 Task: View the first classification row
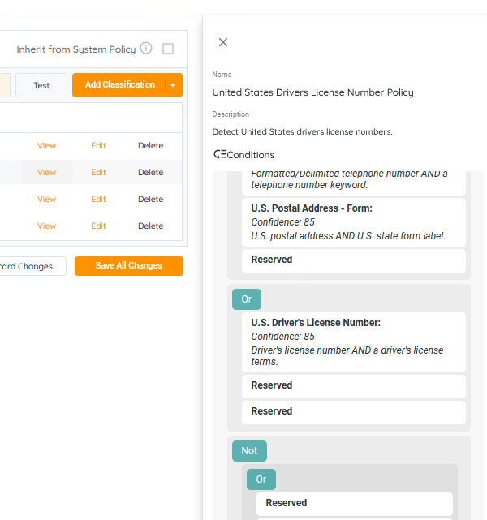pyautogui.click(x=46, y=146)
